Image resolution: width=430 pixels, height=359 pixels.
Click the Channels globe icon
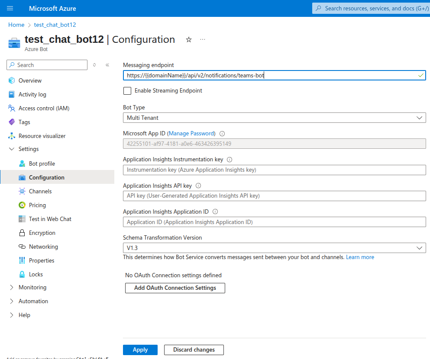(x=22, y=192)
